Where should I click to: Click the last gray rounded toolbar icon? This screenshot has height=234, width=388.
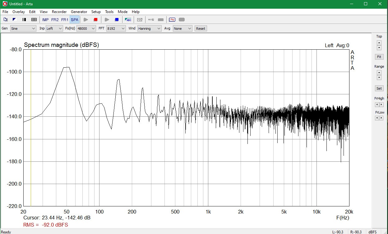click(x=182, y=20)
